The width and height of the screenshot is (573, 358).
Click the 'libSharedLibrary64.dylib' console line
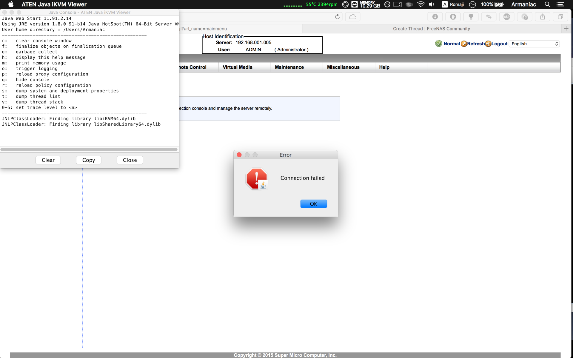[81, 124]
